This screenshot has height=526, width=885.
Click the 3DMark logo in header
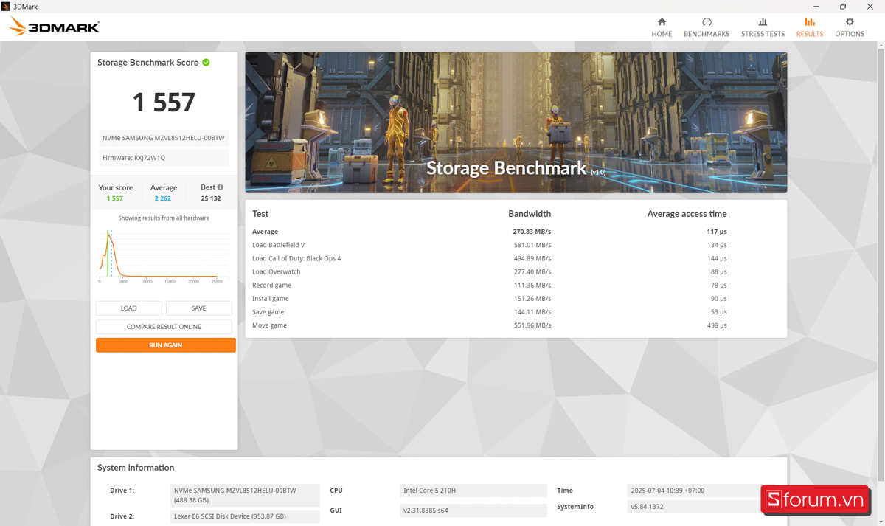54,27
